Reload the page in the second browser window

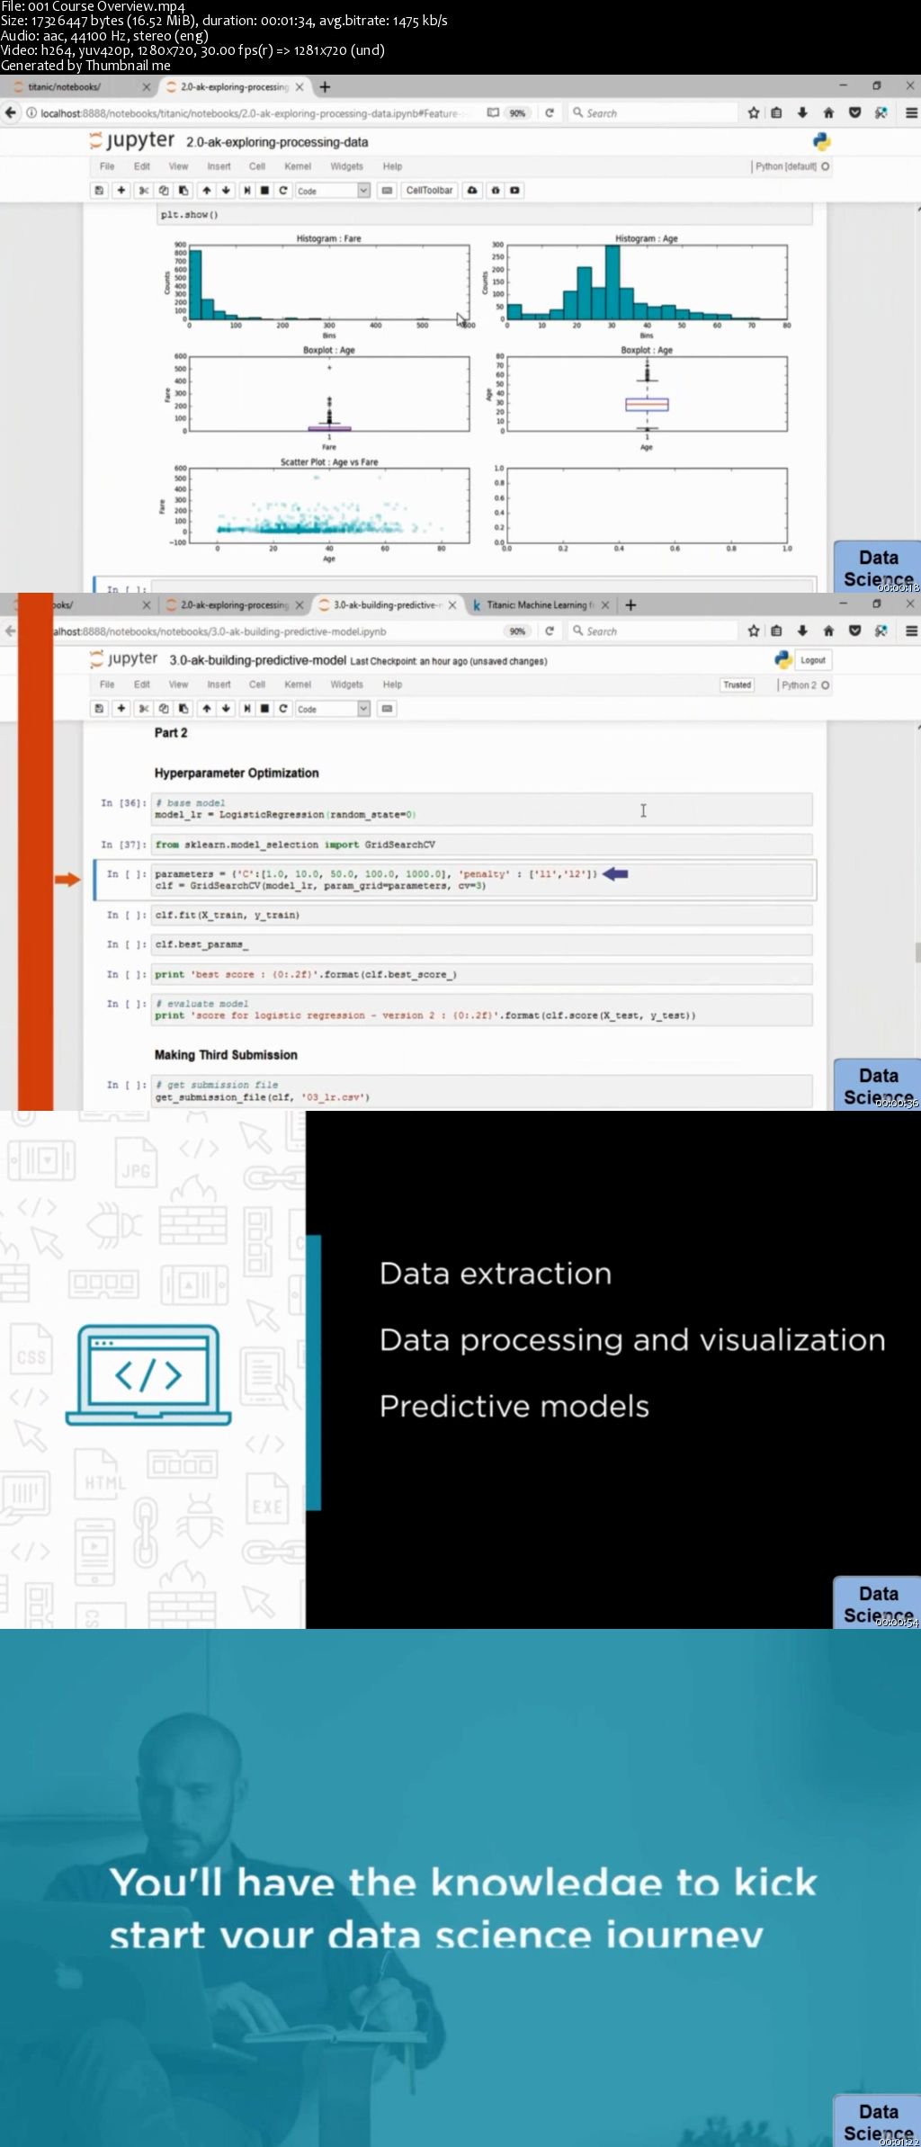click(x=550, y=631)
